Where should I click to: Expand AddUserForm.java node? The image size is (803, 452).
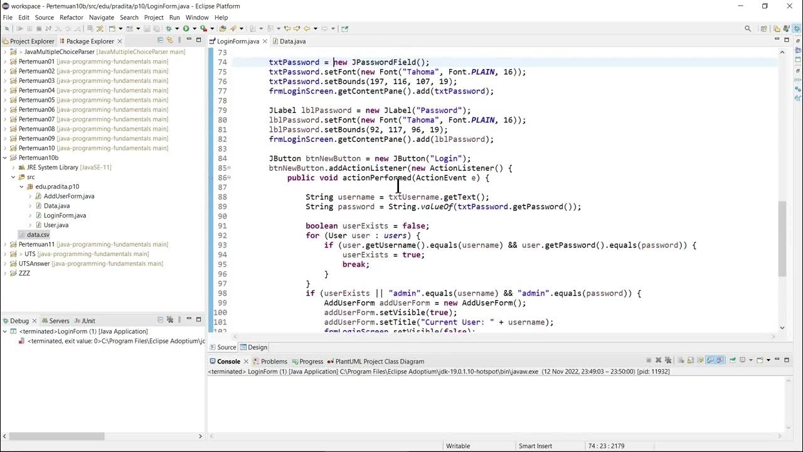click(x=29, y=196)
